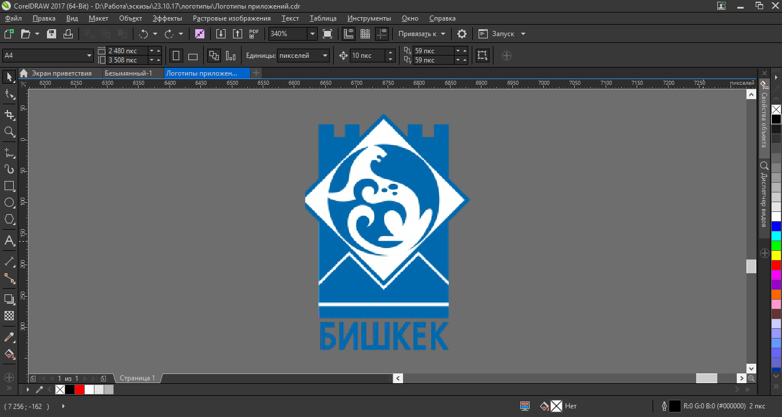The width and height of the screenshot is (782, 417).
Task: Open the undo history dropdown arrow
Action: pyautogui.click(x=155, y=34)
